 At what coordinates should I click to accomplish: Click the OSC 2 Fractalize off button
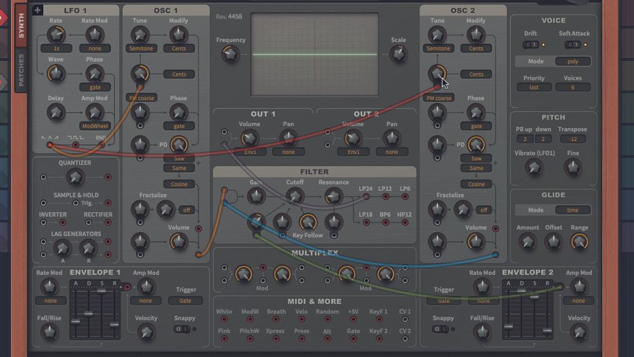click(484, 211)
